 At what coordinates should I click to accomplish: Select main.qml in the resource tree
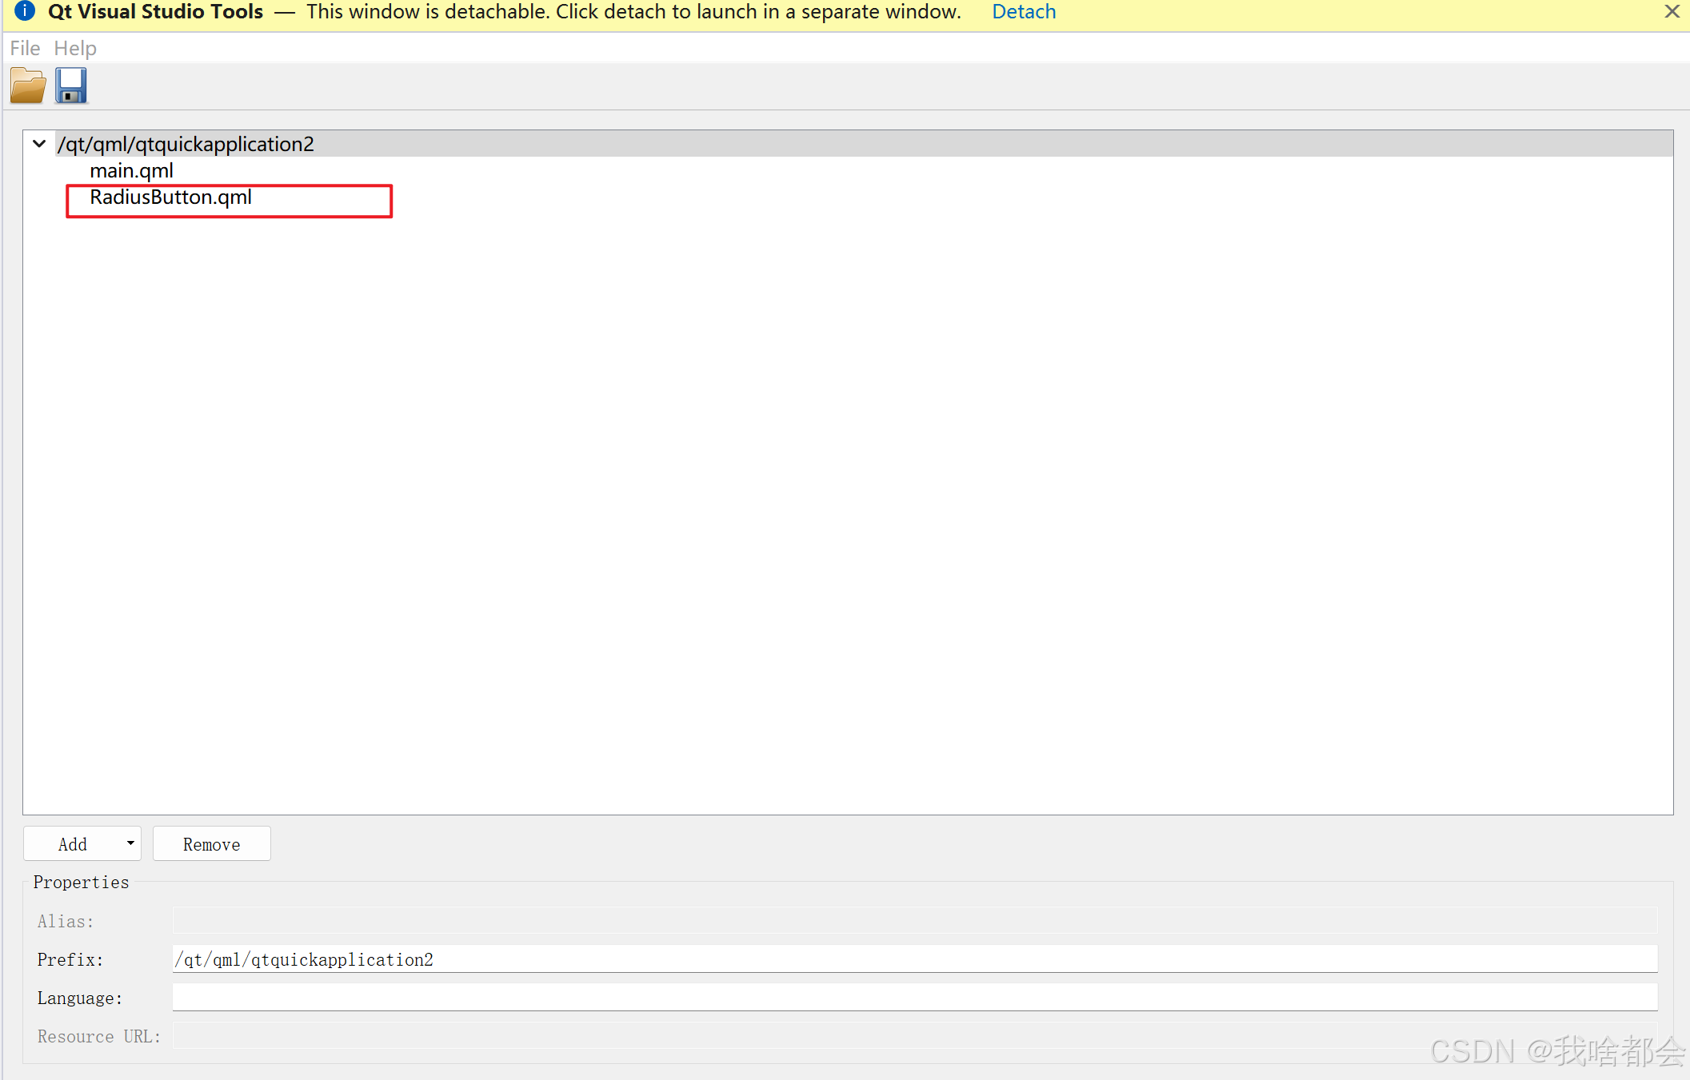click(131, 171)
